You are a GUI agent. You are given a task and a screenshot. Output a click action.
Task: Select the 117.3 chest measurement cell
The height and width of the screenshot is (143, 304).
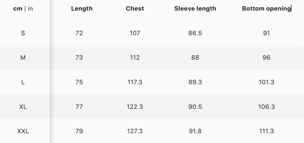click(135, 82)
